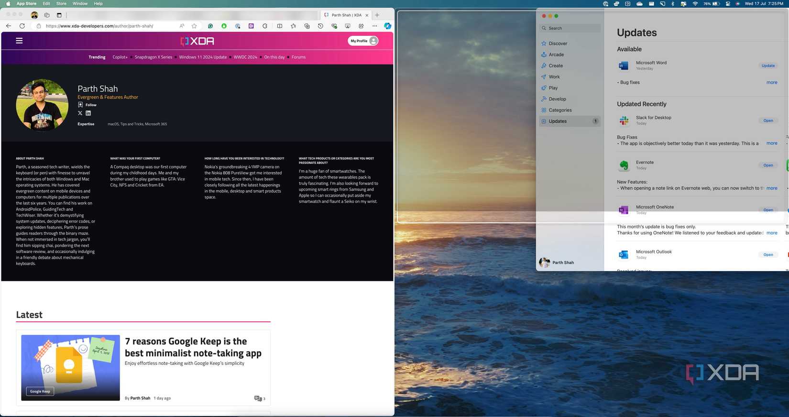Click the App Store Search field

click(570, 28)
